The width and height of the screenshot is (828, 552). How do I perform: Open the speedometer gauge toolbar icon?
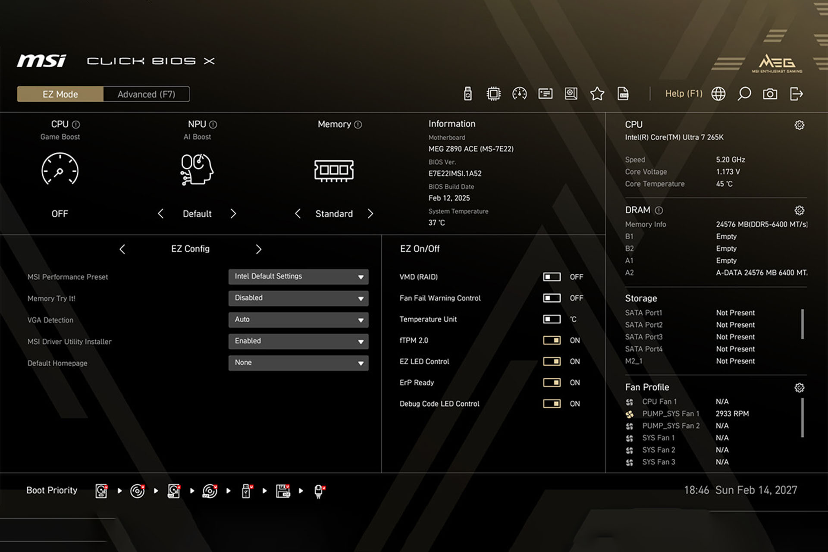click(519, 94)
